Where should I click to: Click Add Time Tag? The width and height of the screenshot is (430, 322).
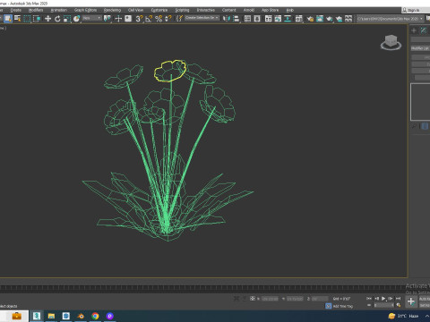pos(343,306)
